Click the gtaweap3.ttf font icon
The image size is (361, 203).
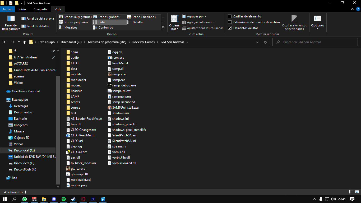coord(68,174)
